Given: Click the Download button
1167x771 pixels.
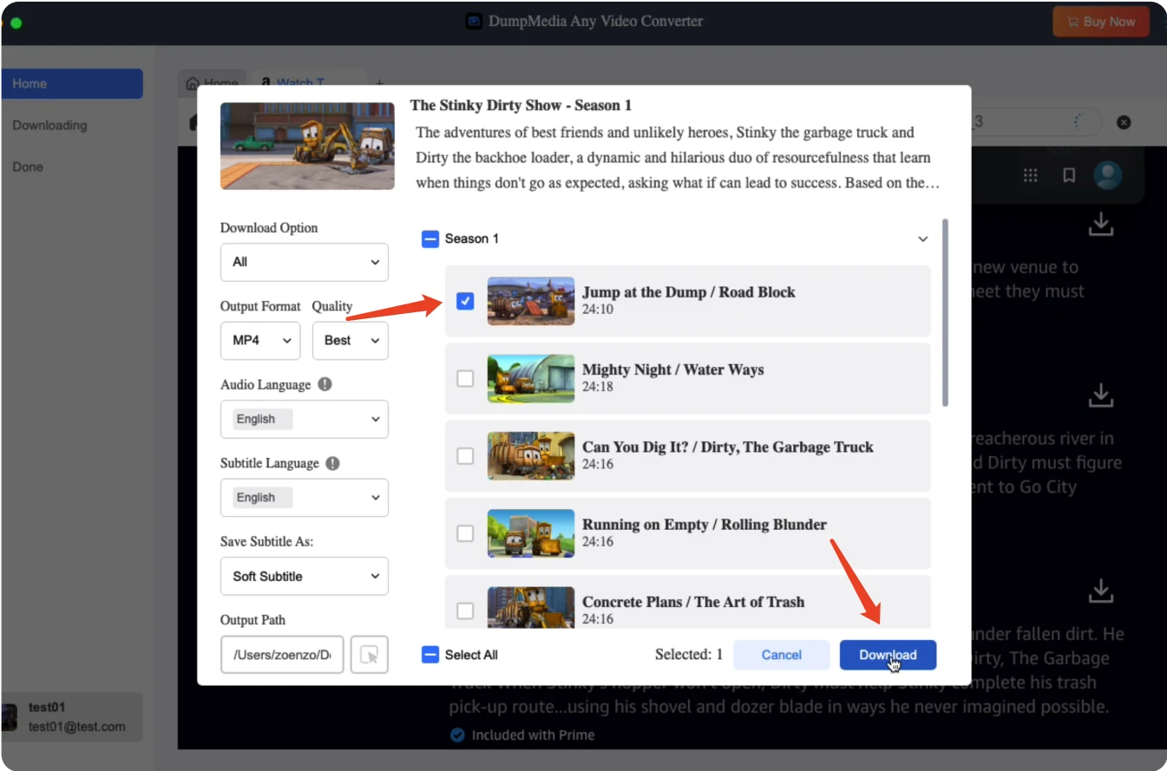Looking at the screenshot, I should tap(888, 655).
